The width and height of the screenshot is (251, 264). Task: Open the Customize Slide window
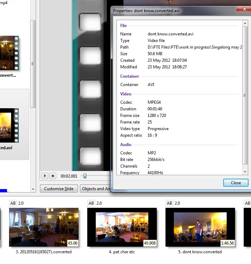point(59,189)
